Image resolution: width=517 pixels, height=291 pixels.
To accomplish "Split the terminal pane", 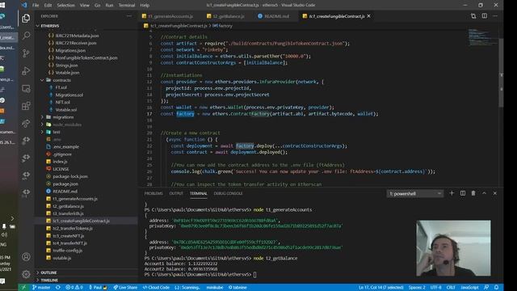I will (x=463, y=193).
